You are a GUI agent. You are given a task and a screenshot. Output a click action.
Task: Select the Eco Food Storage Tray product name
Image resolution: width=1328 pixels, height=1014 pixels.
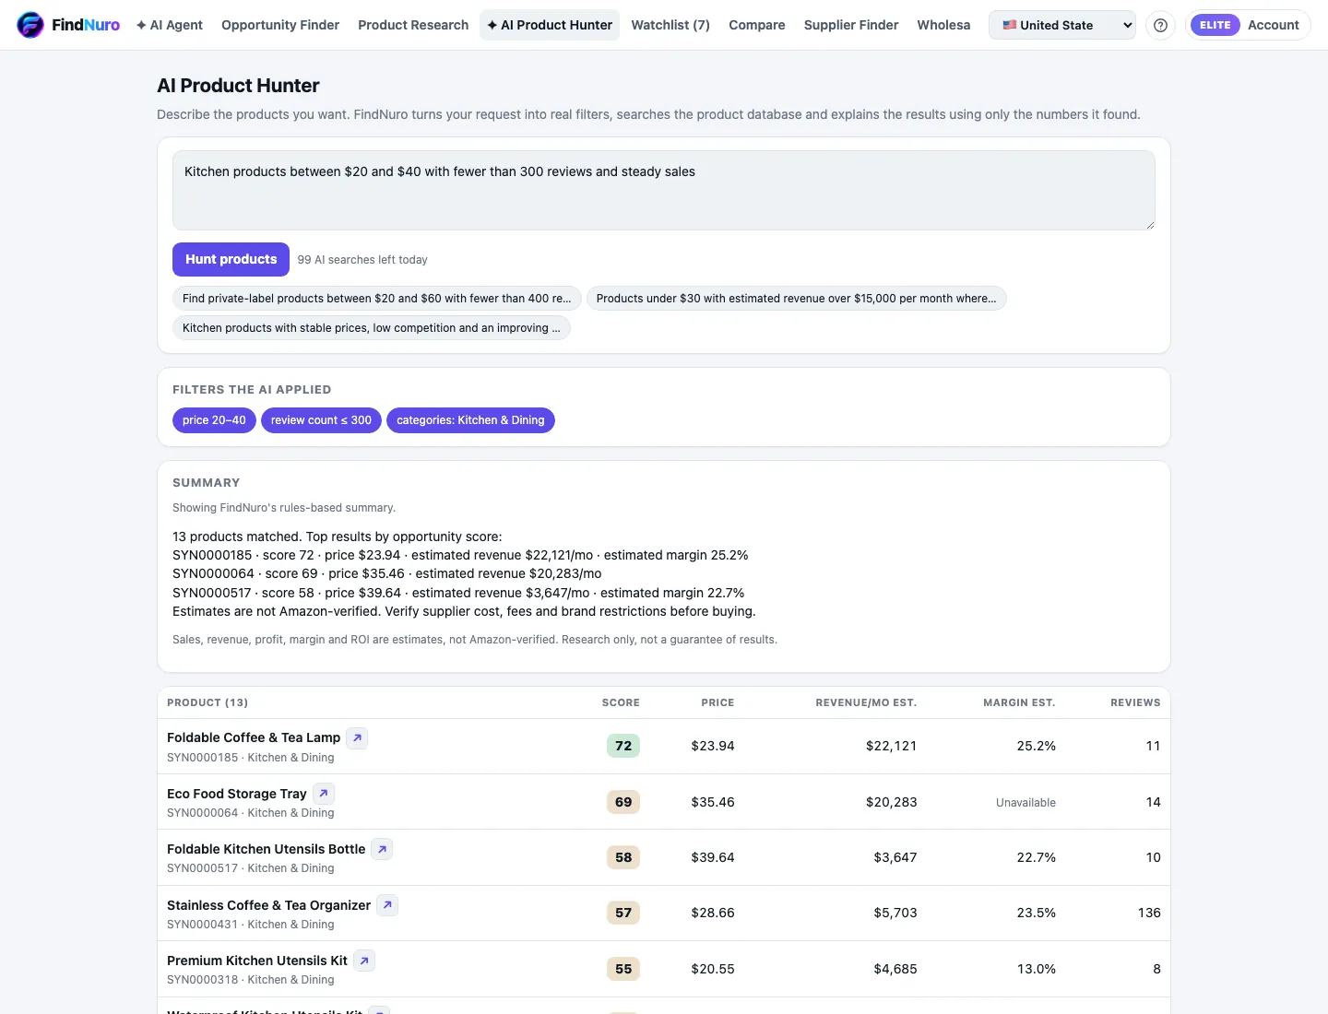(x=237, y=794)
